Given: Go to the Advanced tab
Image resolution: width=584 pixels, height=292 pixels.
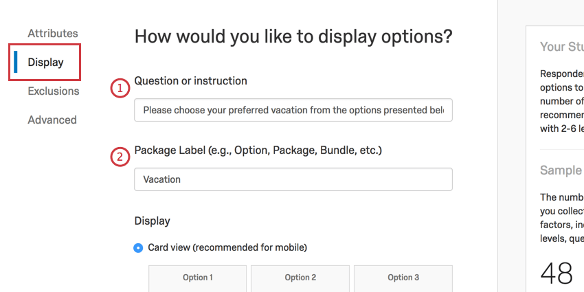Looking at the screenshot, I should (x=52, y=120).
